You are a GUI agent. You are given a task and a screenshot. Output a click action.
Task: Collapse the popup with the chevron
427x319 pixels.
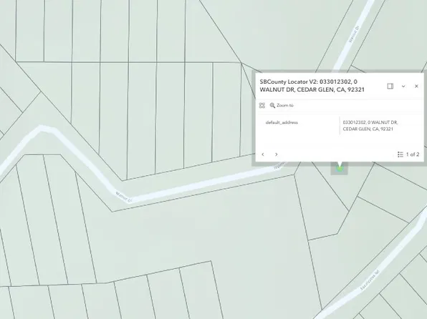(403, 87)
